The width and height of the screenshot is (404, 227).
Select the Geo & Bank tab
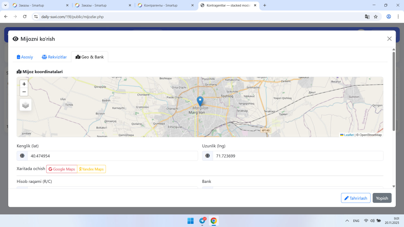click(x=90, y=57)
